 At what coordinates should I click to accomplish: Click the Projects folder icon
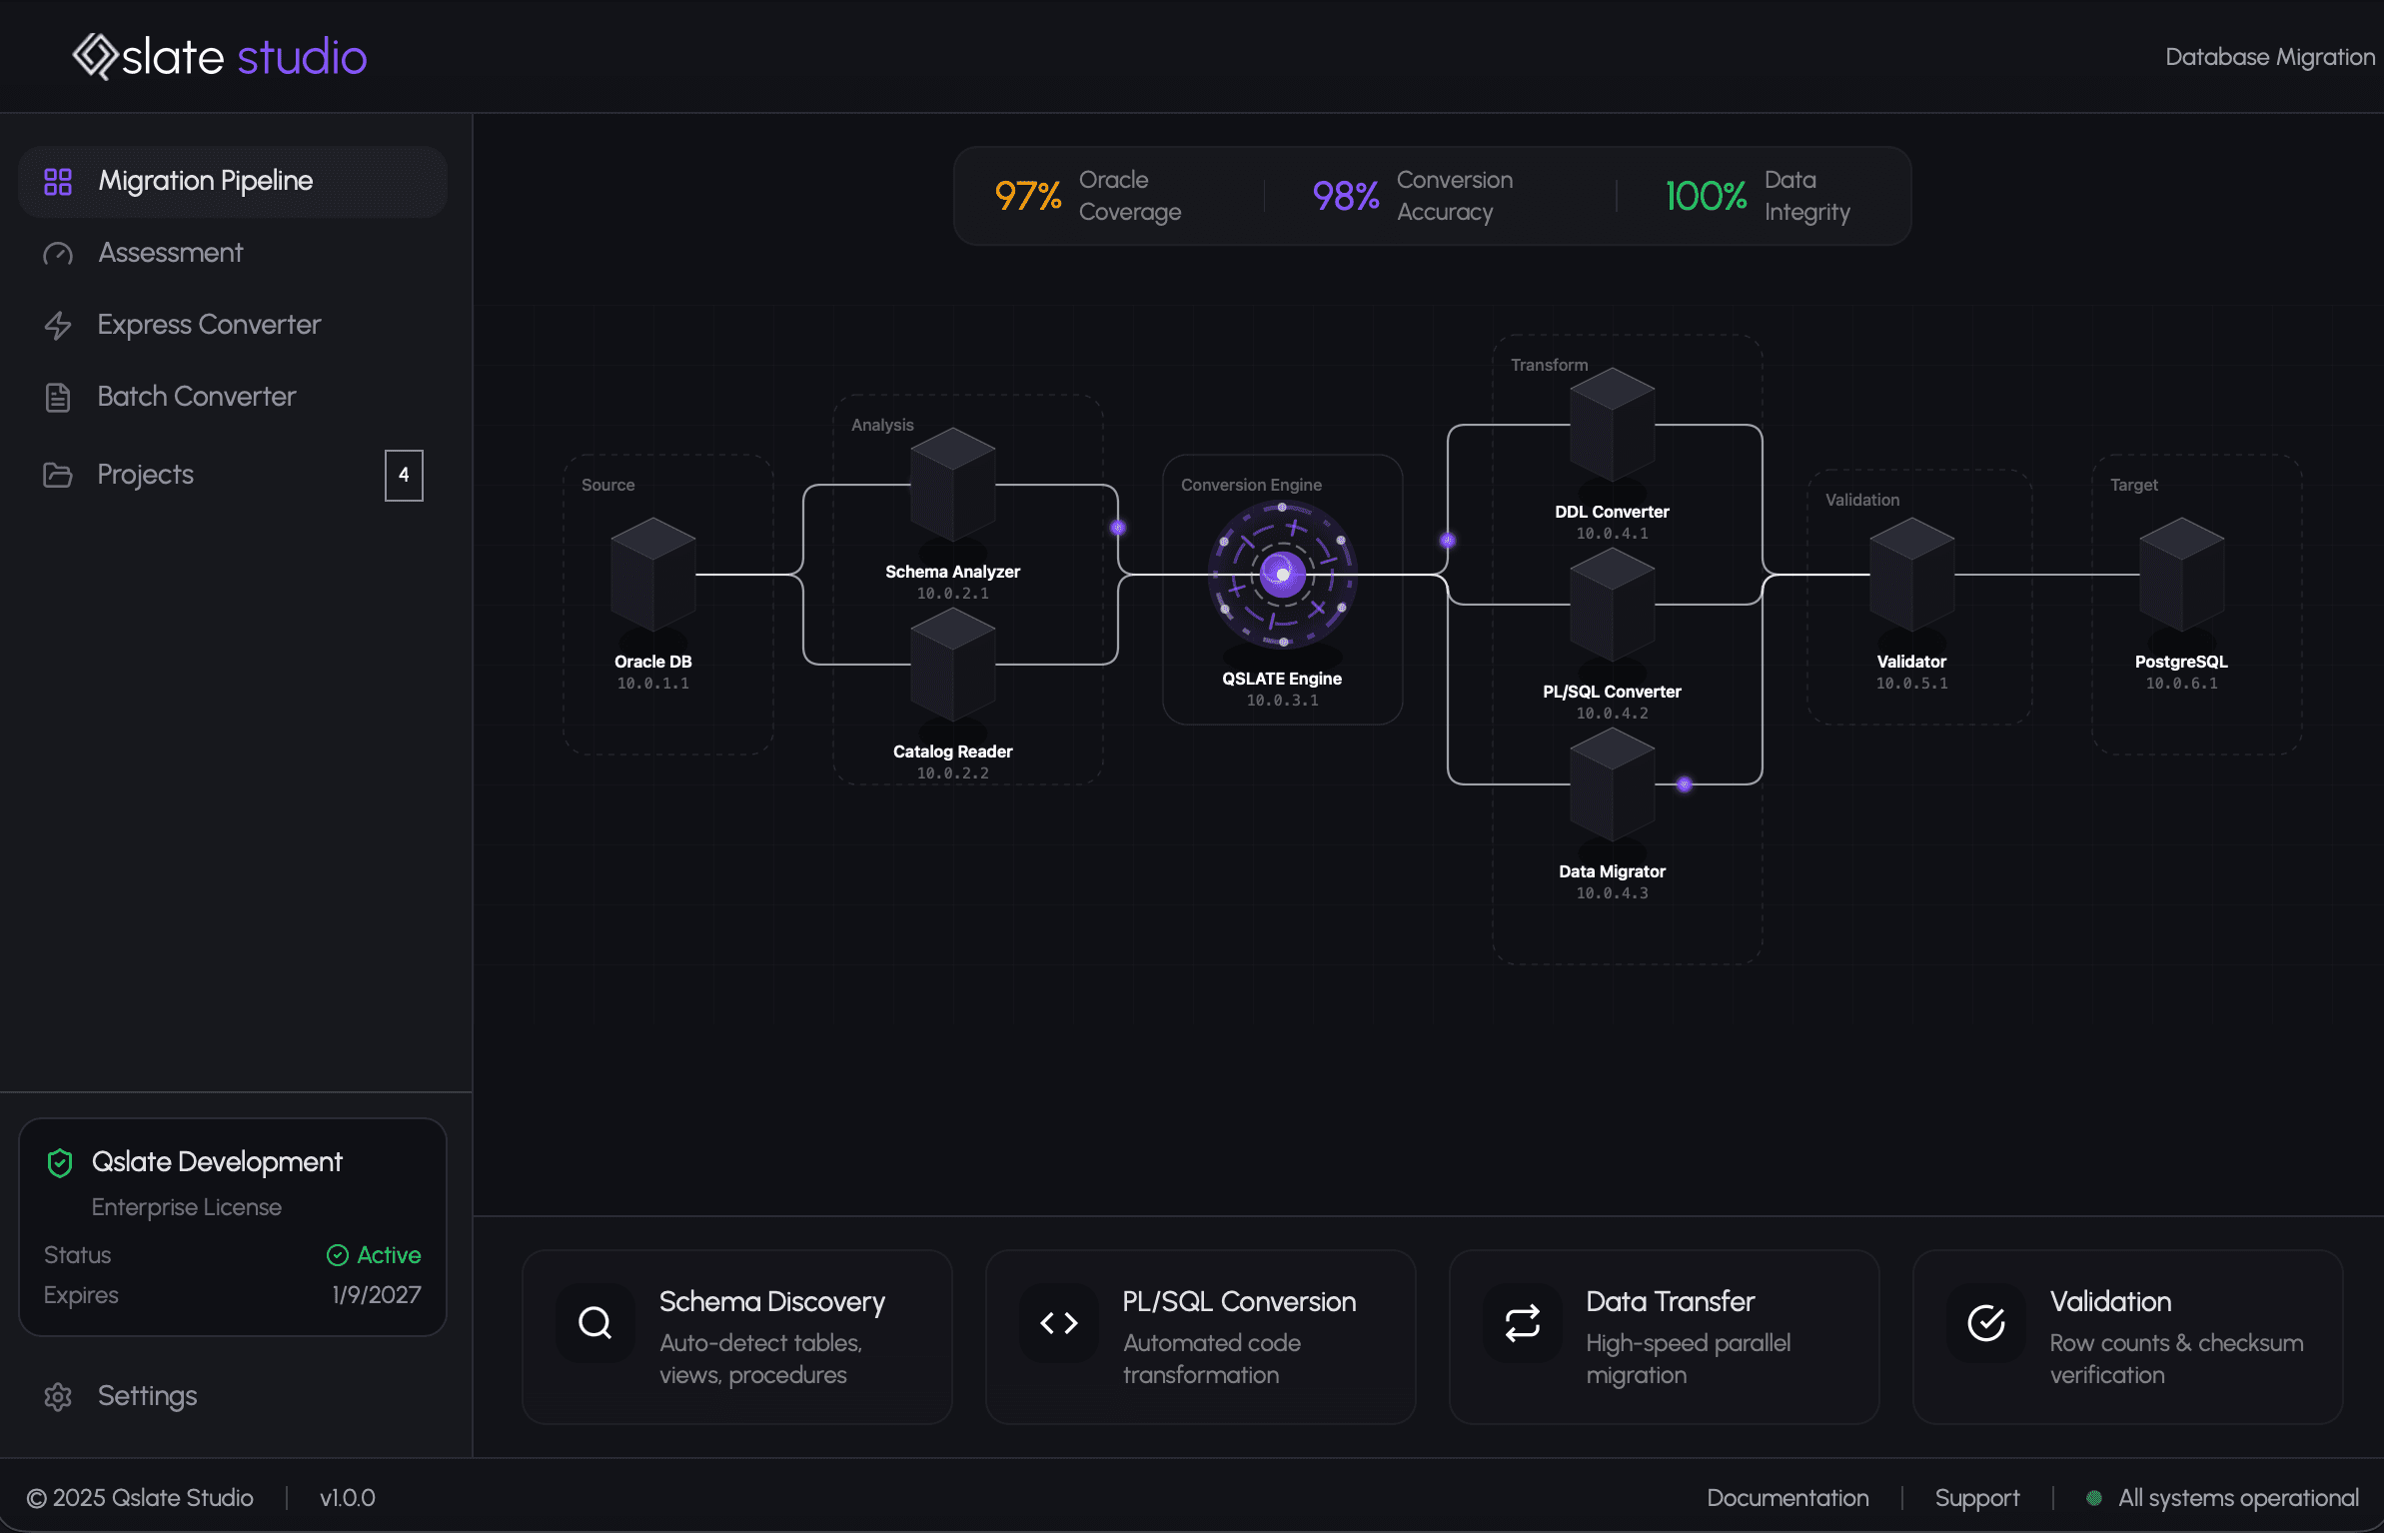coord(58,475)
